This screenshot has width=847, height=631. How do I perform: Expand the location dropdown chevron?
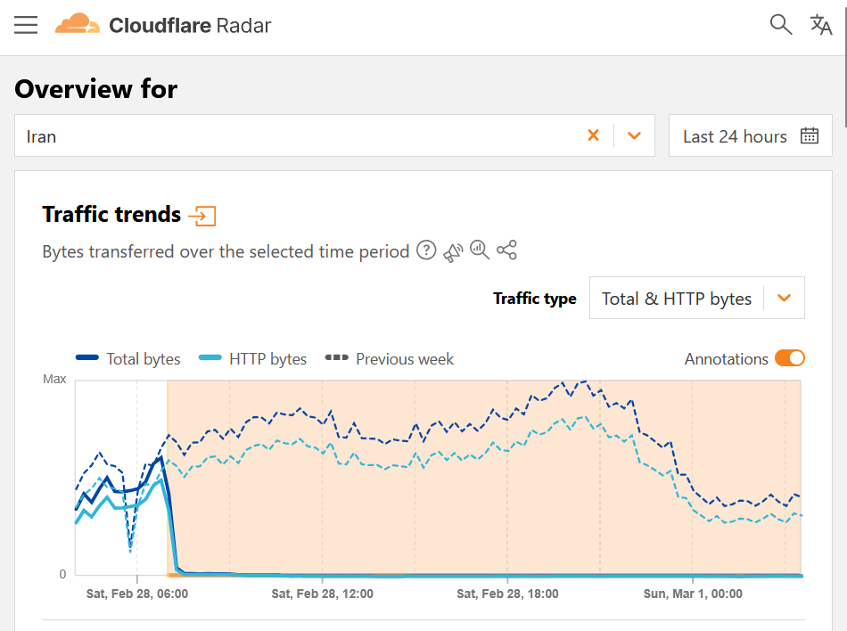[x=634, y=135]
